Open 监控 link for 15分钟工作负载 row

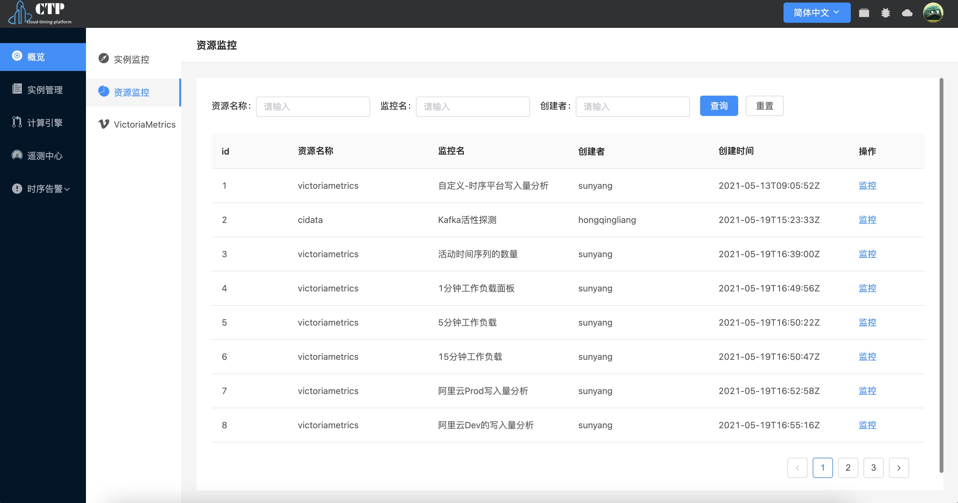pos(867,356)
